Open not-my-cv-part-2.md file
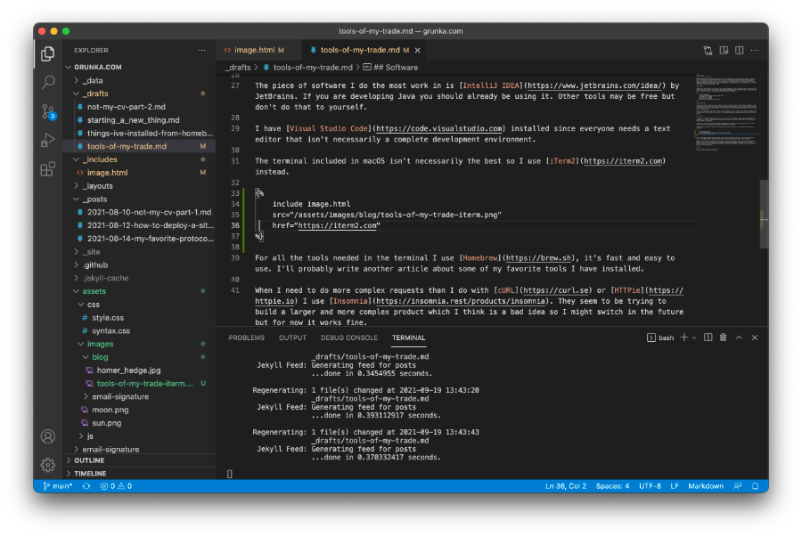Image resolution: width=802 pixels, height=537 pixels. [139, 107]
